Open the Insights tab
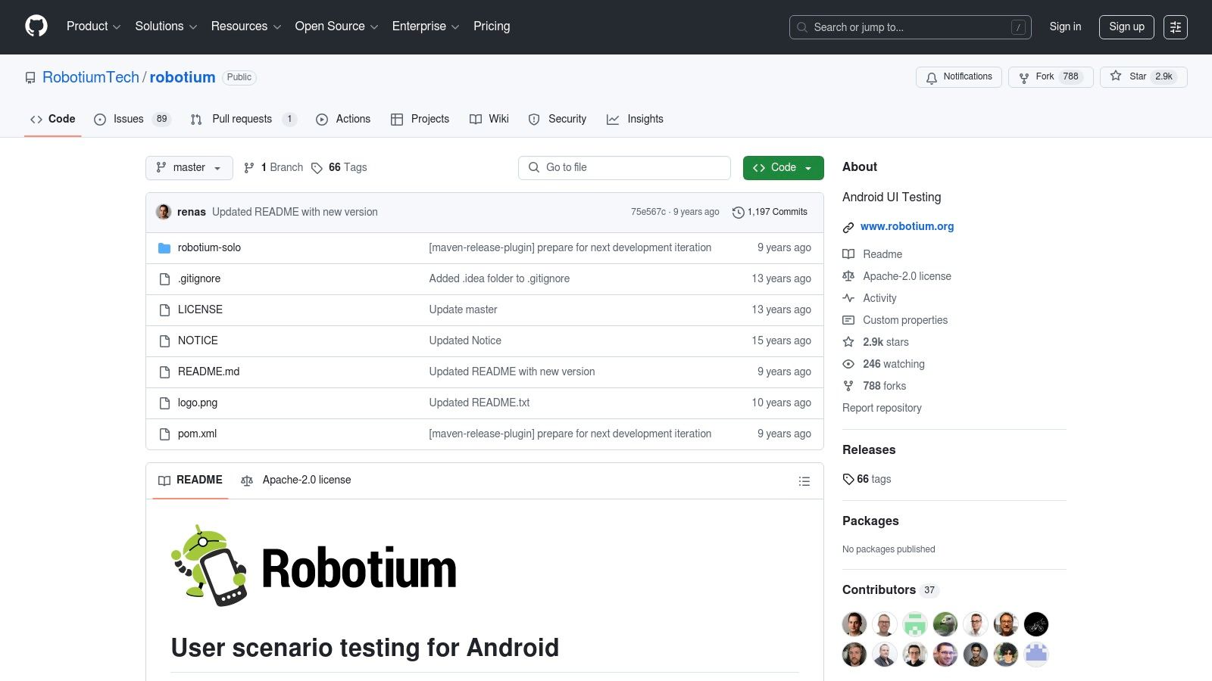The height and width of the screenshot is (681, 1212). coord(635,120)
